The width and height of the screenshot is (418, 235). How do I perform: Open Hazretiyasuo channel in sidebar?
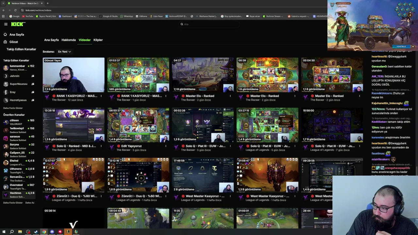18,100
